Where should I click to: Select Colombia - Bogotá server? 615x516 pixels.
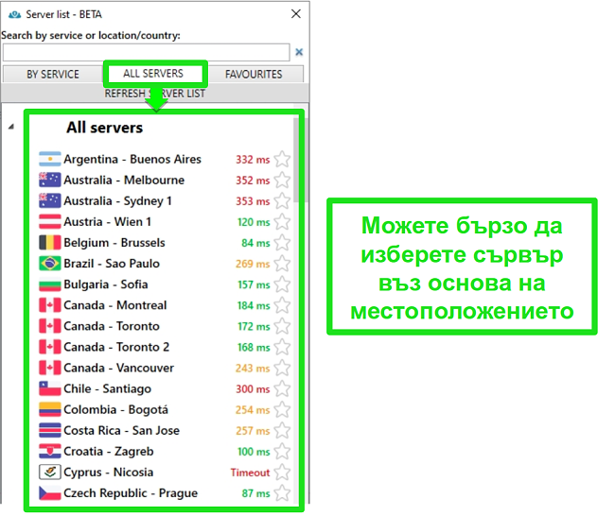116,409
